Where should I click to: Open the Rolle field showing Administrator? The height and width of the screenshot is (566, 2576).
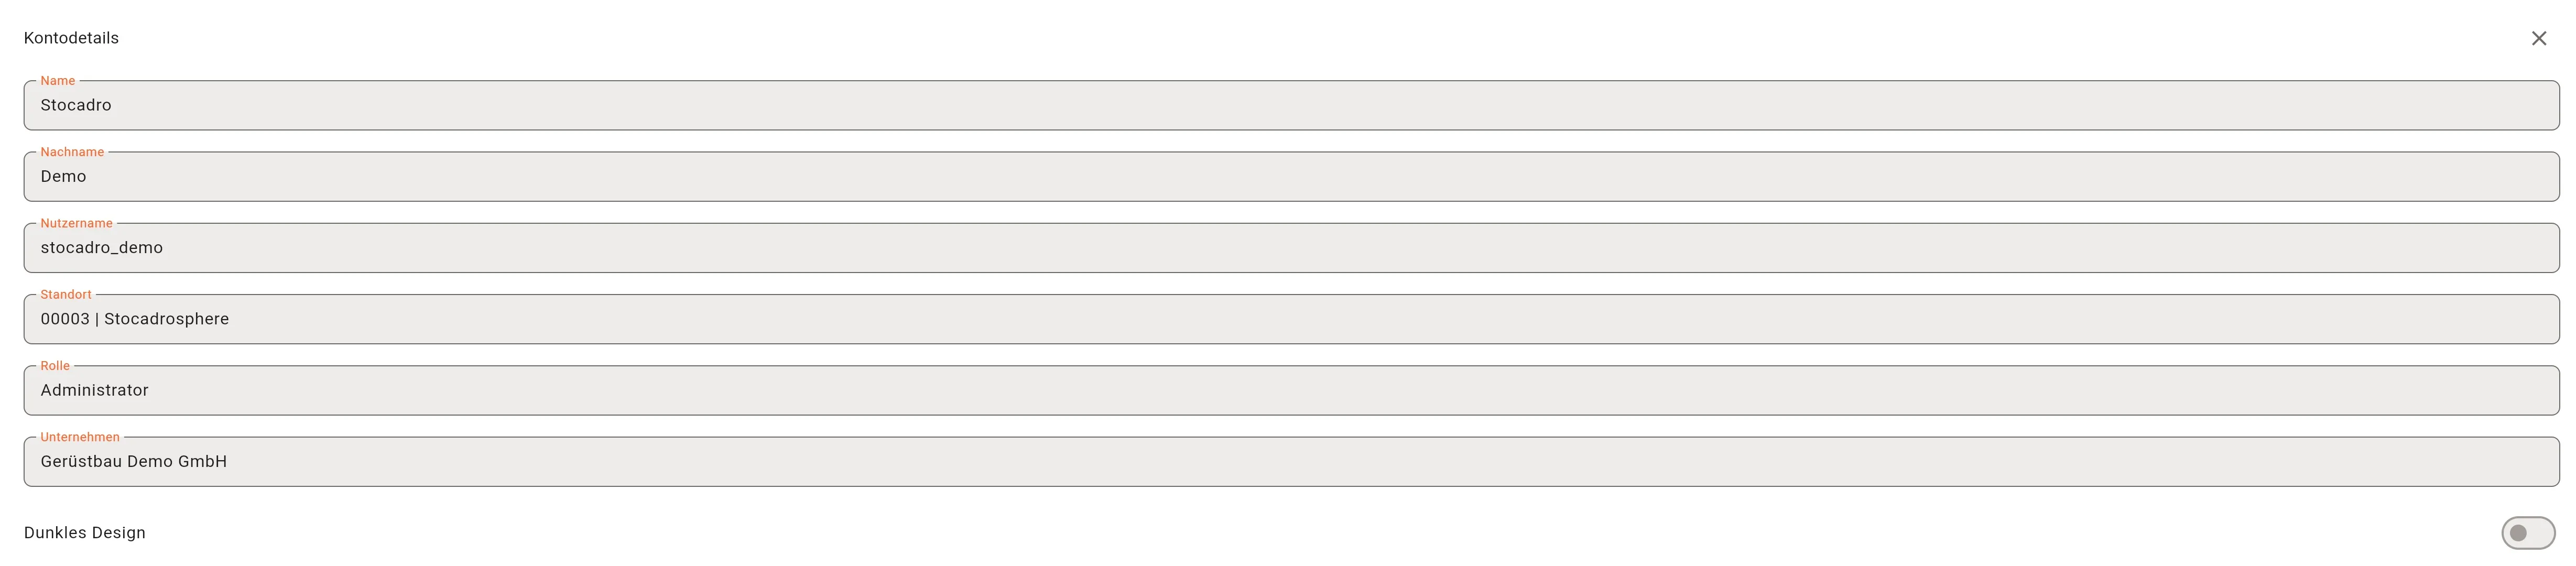(x=1291, y=390)
